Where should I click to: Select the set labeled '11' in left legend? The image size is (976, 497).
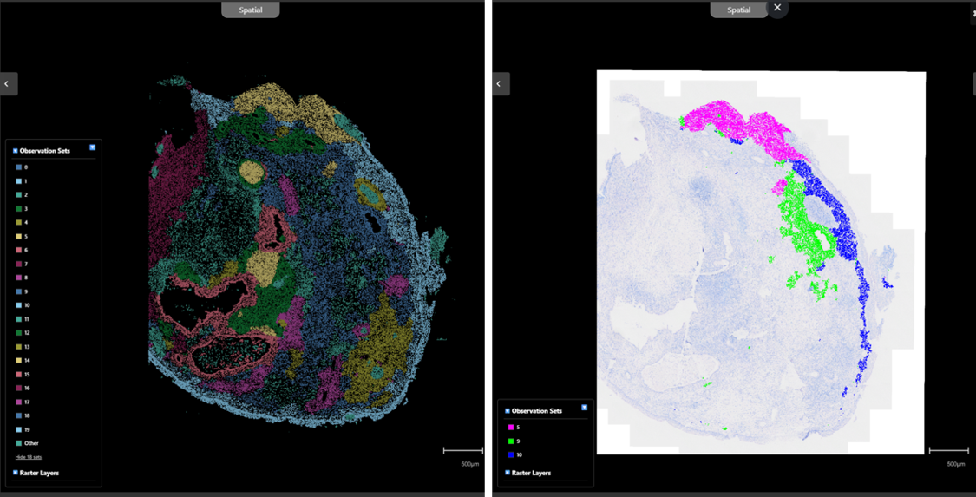pos(28,319)
